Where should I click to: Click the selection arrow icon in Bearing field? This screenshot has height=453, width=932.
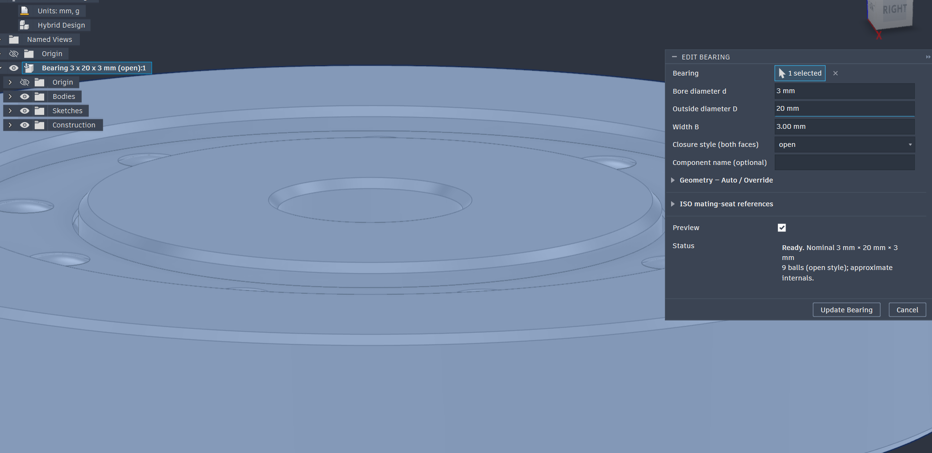click(782, 73)
